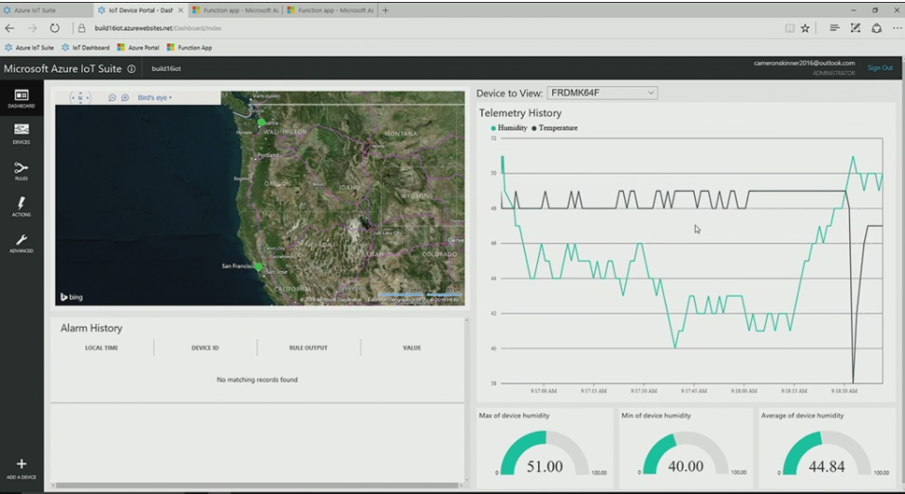
Task: Open the IoT Dashboard bookmark
Action: coord(85,47)
